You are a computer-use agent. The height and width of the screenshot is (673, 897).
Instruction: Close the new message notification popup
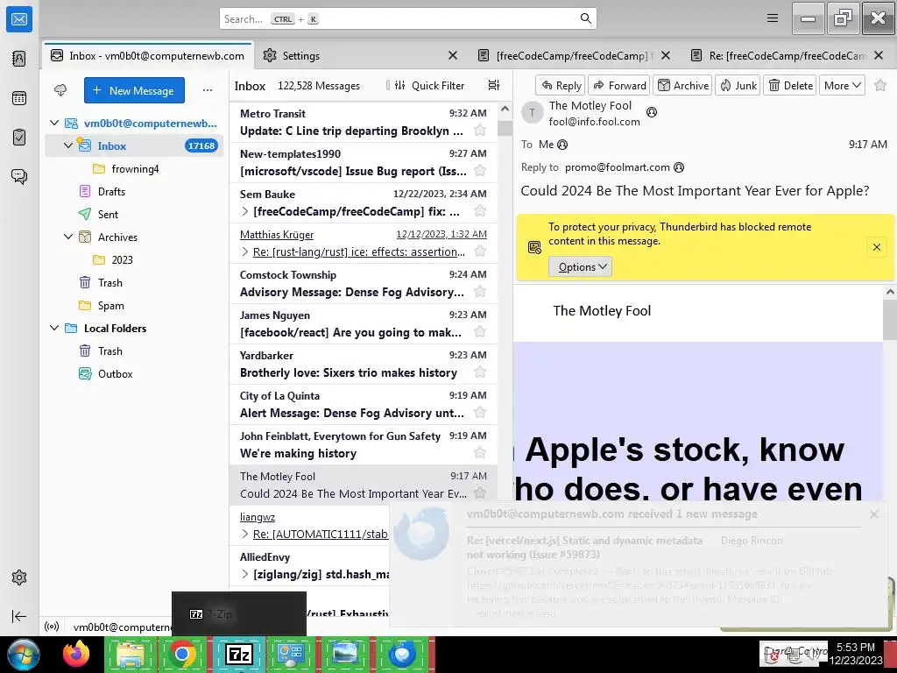(873, 514)
